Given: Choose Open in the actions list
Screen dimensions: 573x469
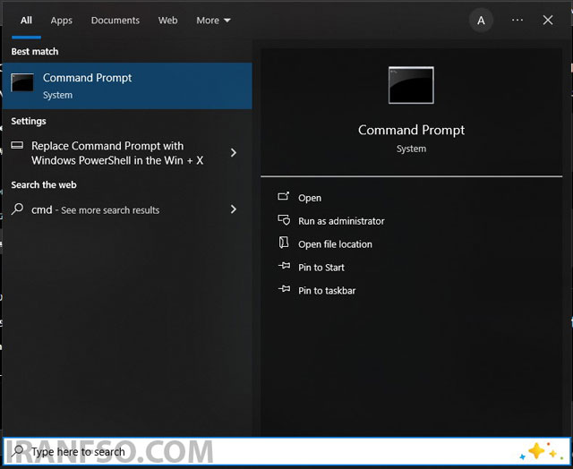Looking at the screenshot, I should tap(310, 198).
